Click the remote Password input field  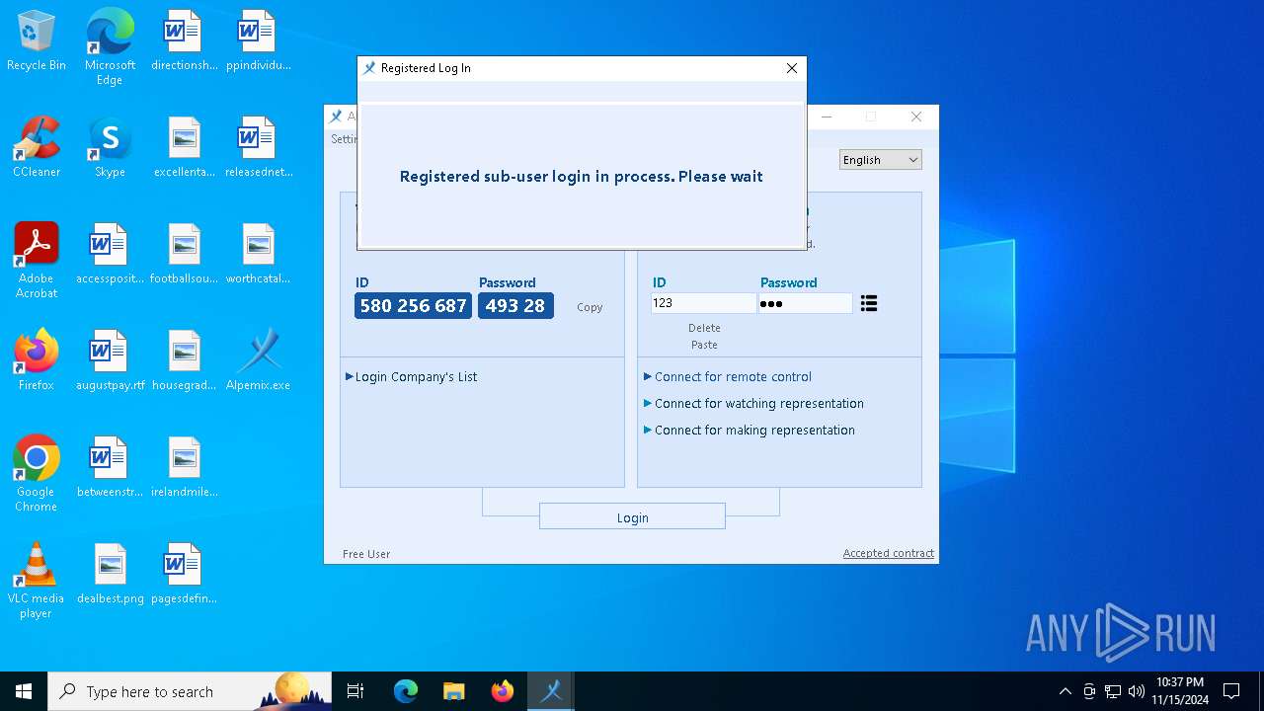pyautogui.click(x=805, y=303)
